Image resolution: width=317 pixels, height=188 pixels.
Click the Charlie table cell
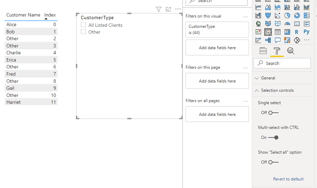coord(13,53)
